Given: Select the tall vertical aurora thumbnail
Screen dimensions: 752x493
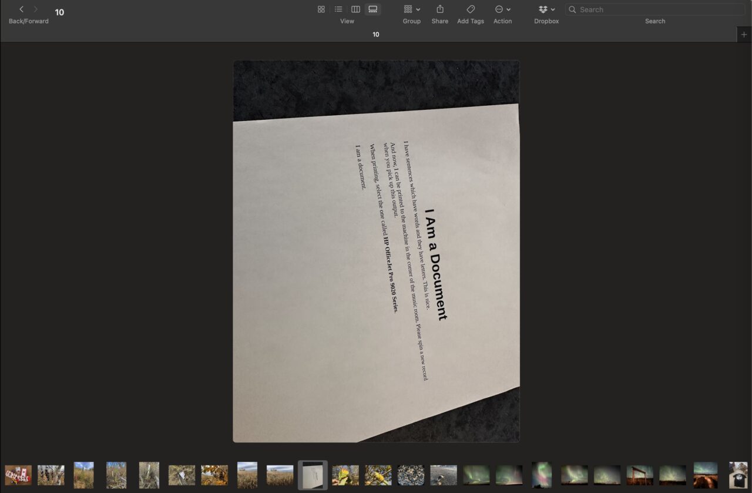Looking at the screenshot, I should coord(541,475).
